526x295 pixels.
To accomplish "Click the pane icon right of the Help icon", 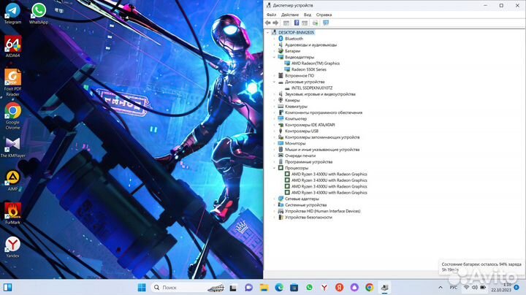I will click(305, 23).
